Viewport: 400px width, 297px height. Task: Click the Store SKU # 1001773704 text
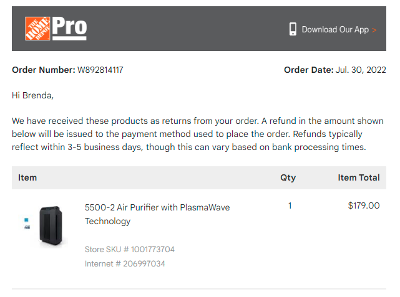tap(130, 249)
